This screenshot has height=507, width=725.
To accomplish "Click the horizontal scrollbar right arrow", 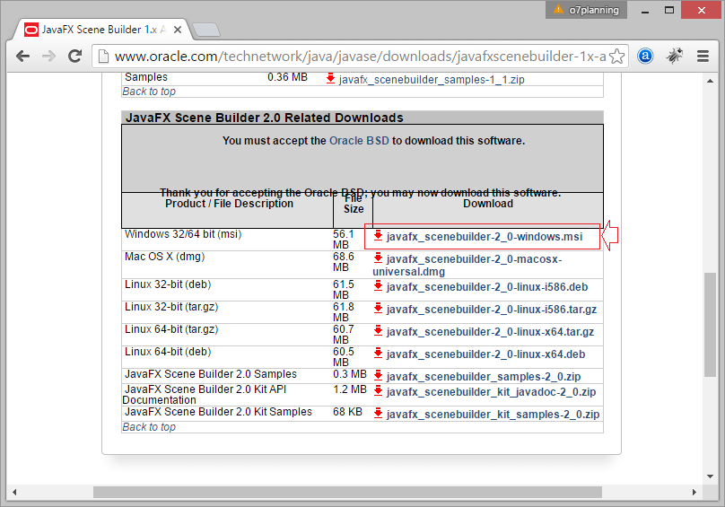I will click(x=694, y=493).
